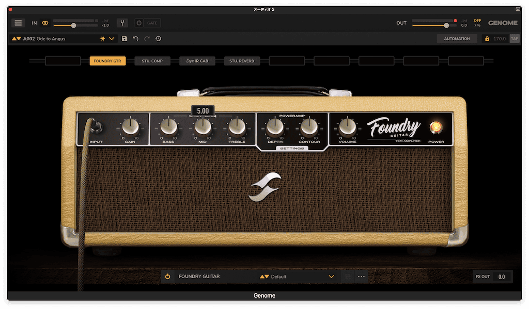
Task: Open the preset history clock icon
Action: [x=158, y=39]
